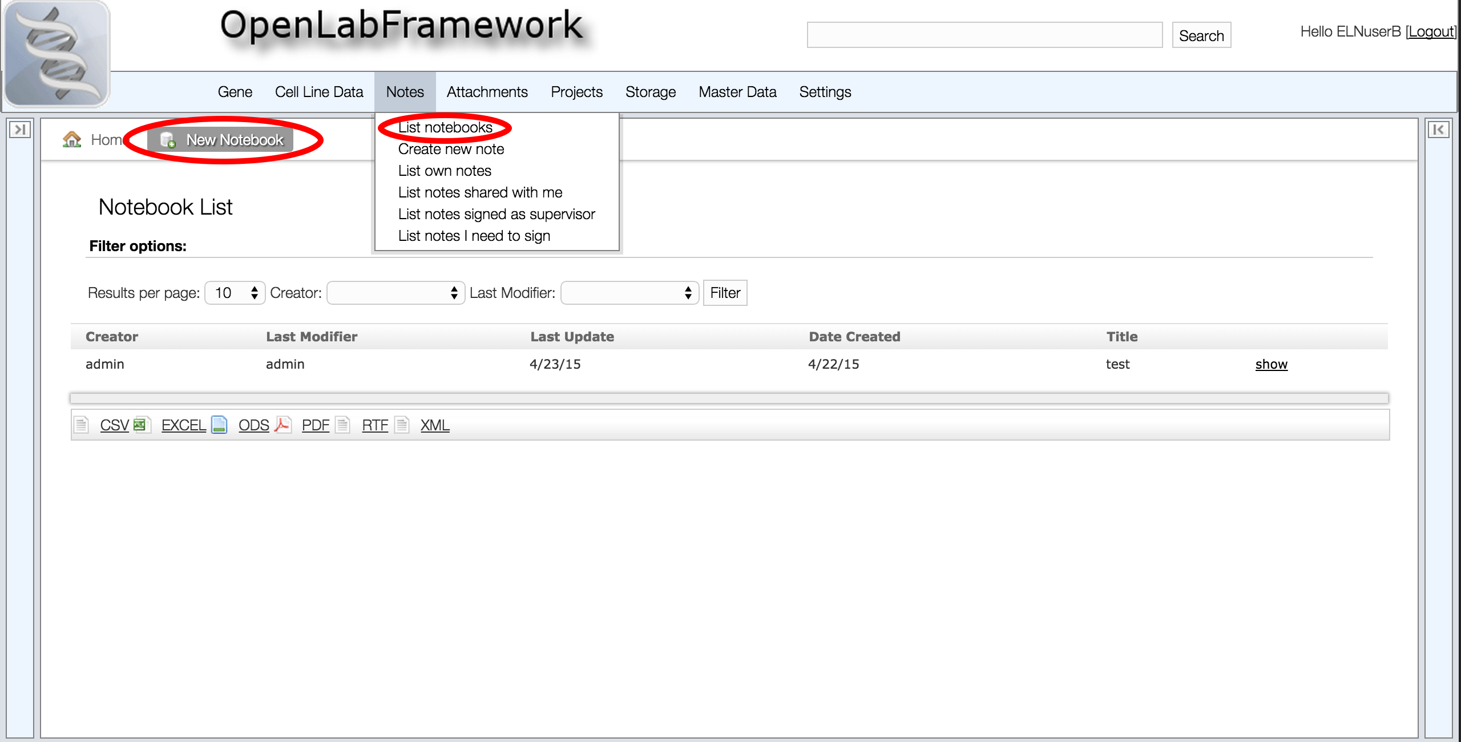The height and width of the screenshot is (742, 1461).
Task: Click the Logout link
Action: (1431, 31)
